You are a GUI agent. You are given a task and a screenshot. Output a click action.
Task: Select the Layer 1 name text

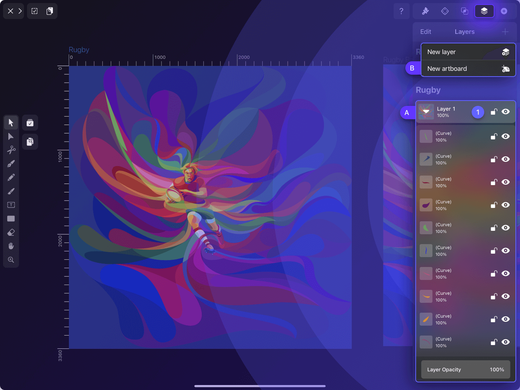tap(446, 109)
